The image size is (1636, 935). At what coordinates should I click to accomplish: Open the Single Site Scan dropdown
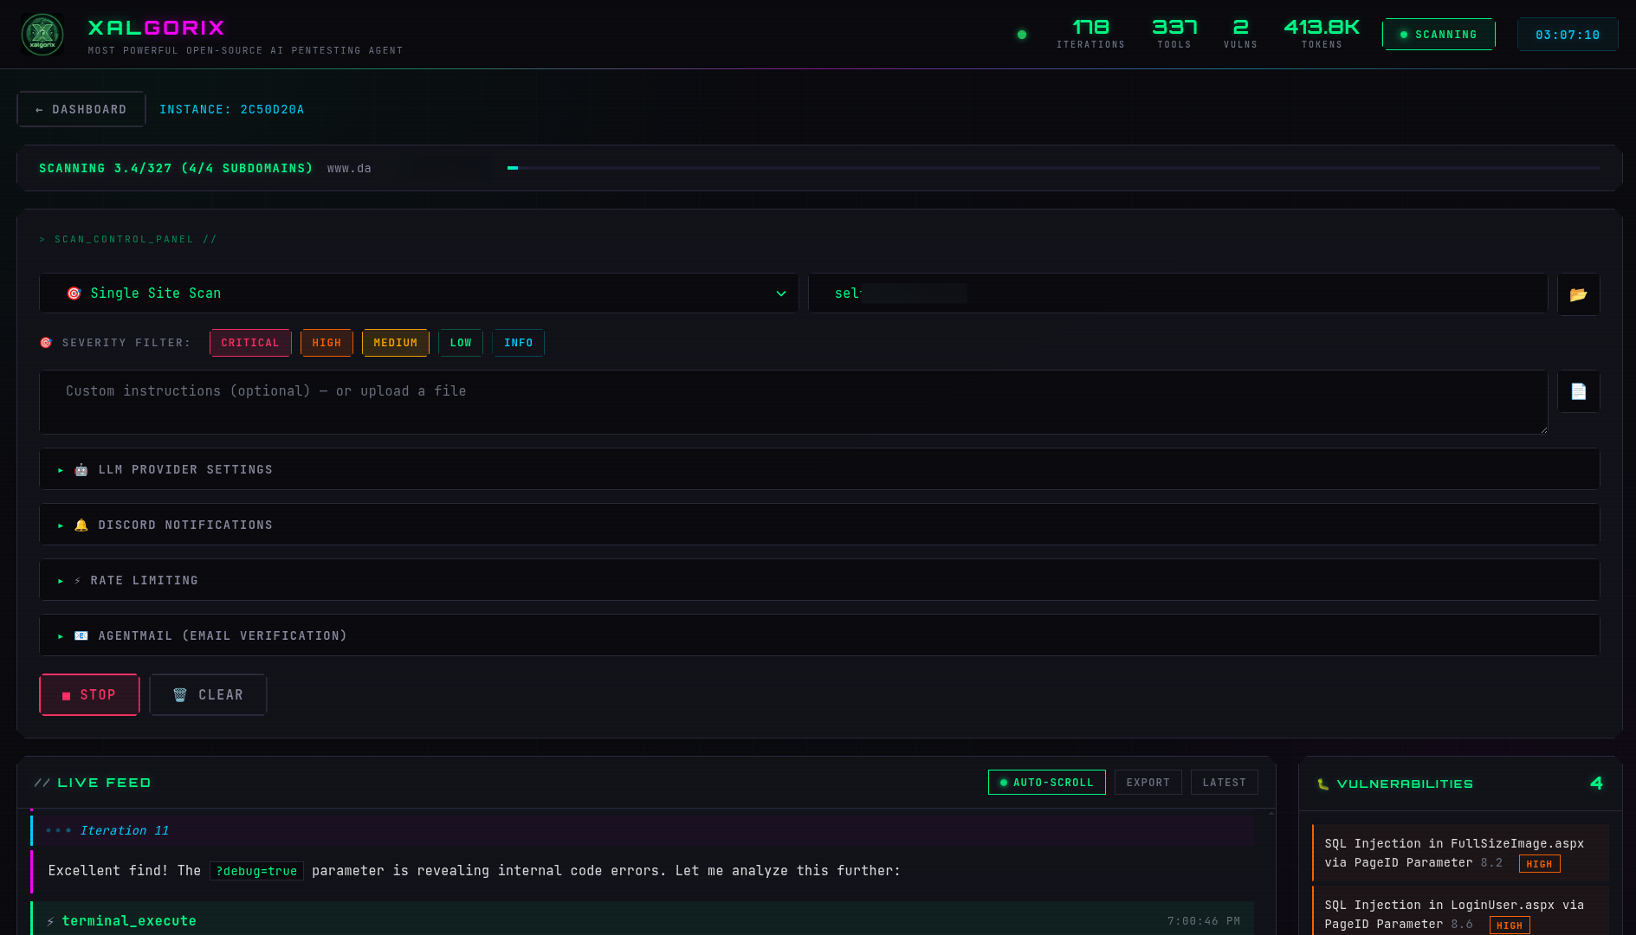pyautogui.click(x=417, y=293)
